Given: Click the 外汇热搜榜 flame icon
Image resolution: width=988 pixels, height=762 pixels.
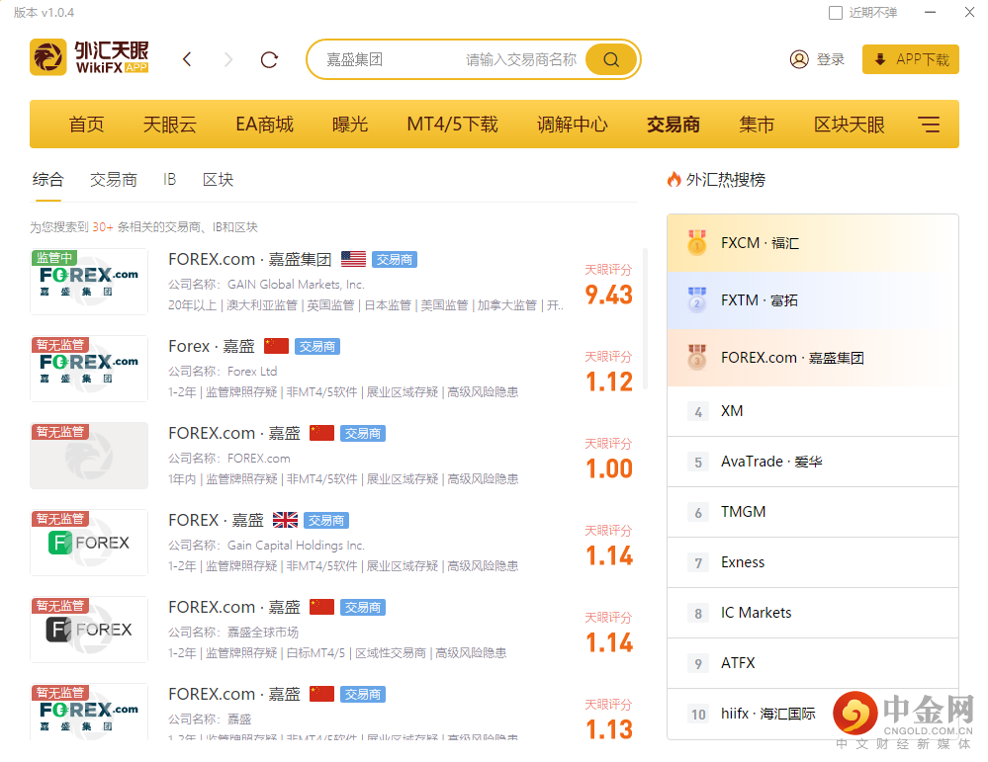Looking at the screenshot, I should tap(674, 180).
